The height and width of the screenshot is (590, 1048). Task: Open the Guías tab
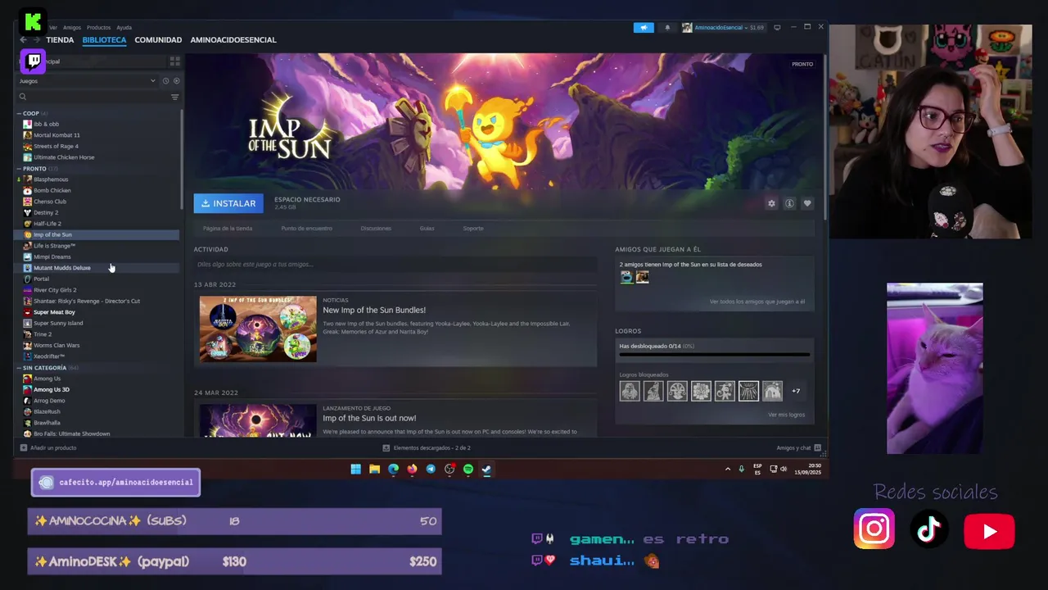(427, 229)
